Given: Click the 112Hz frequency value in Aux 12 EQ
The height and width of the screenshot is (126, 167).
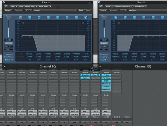Looking at the screenshot, I should [115, 54].
